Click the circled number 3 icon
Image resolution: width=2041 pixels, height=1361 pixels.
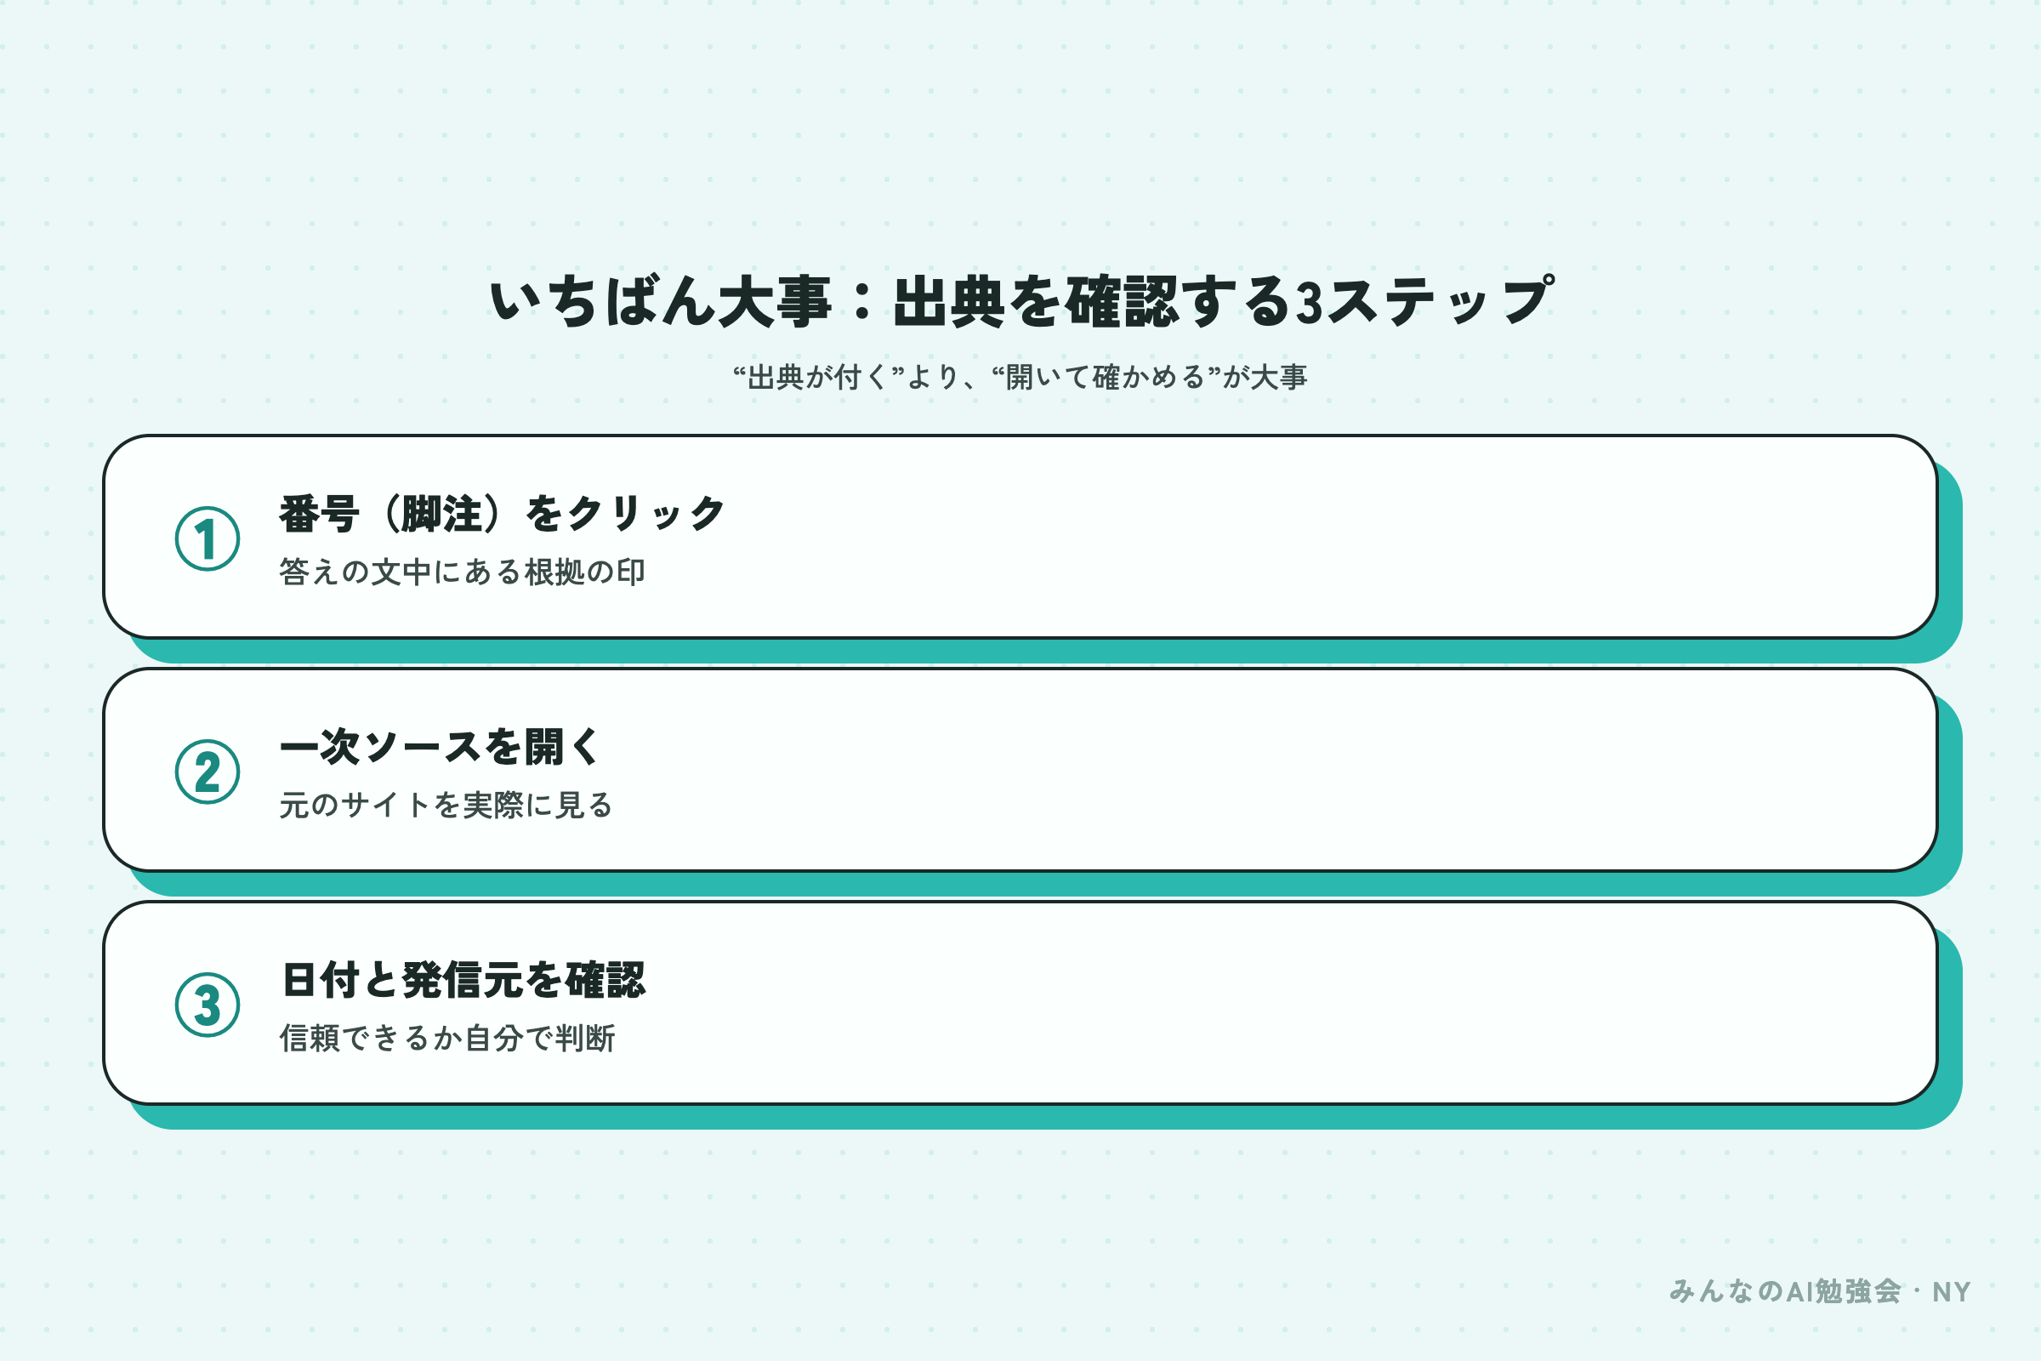pyautogui.click(x=208, y=1005)
